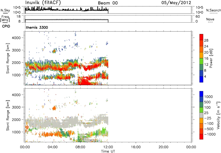Click the power panel 'Slant Range [km]' axis title
The image size is (221, 153).
pos(8,58)
